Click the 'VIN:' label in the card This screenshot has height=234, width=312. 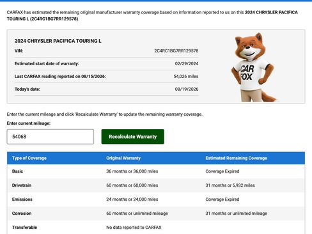click(x=19, y=51)
